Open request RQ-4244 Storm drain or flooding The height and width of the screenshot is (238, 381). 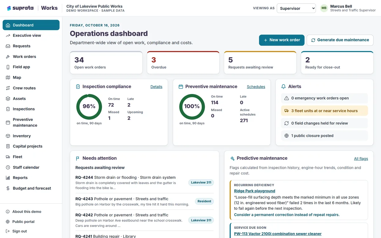point(144,183)
